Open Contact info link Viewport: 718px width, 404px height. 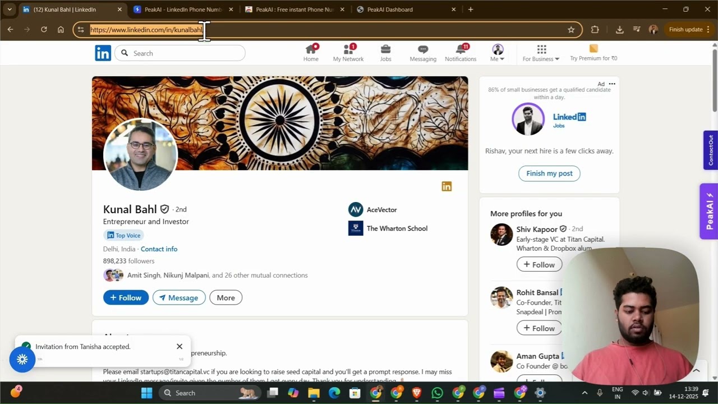[x=159, y=249]
